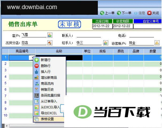Click the 经手人 field showing 张三
Viewport: 162px width, 128px height.
pos(89,43)
